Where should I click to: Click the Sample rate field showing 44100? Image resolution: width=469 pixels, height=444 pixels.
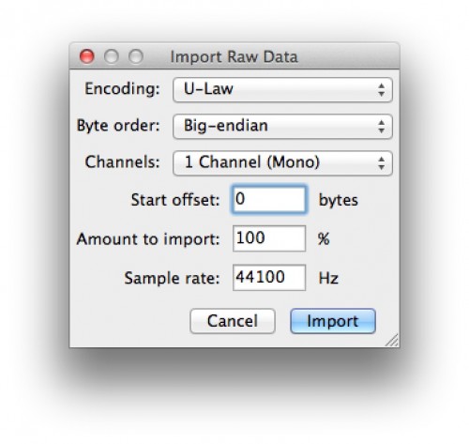(269, 278)
